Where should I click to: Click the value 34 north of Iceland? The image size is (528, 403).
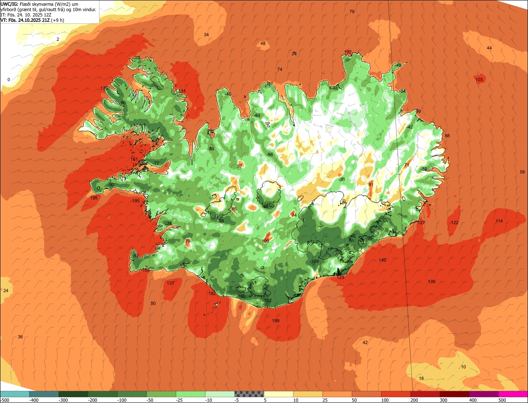click(206, 35)
